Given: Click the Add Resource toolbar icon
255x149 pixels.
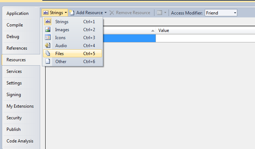Looking at the screenshot, I should [72, 13].
